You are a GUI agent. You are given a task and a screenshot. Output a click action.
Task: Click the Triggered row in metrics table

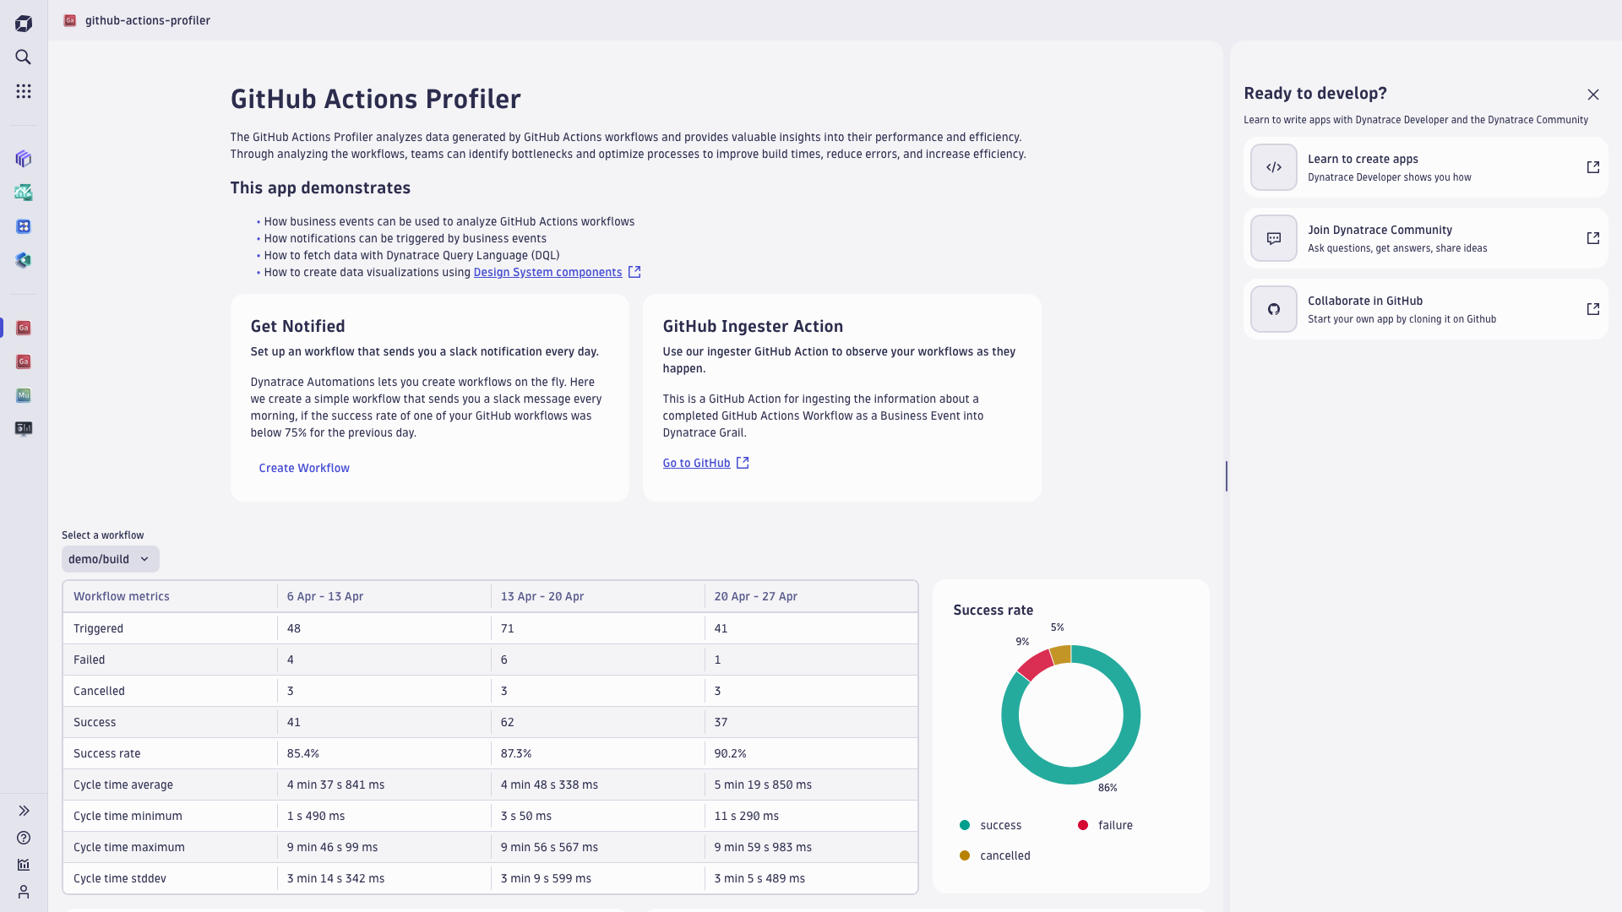click(x=490, y=628)
